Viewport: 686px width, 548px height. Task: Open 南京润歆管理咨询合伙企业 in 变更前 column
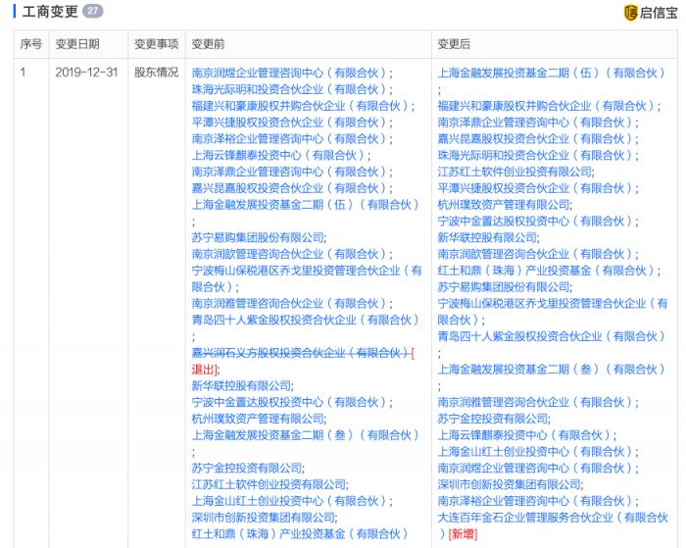[290, 254]
